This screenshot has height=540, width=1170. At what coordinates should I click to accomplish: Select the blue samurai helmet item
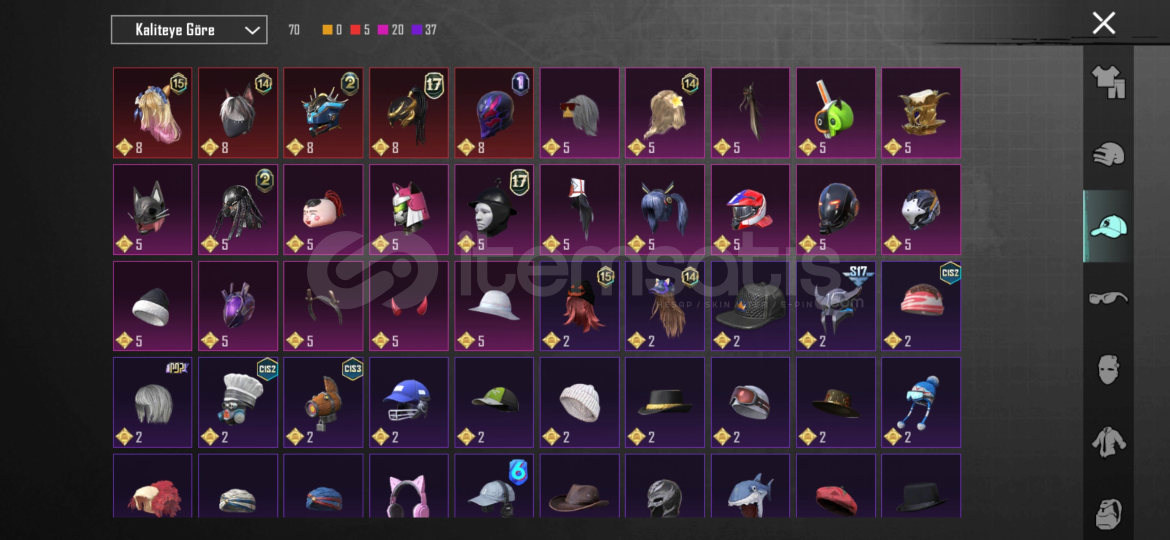pos(323,113)
